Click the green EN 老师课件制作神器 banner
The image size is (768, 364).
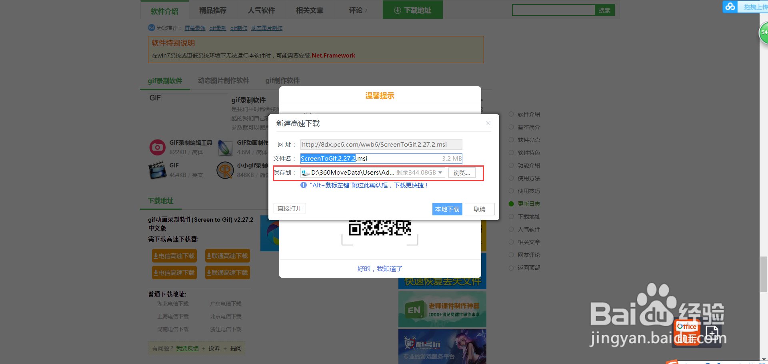coord(442,309)
